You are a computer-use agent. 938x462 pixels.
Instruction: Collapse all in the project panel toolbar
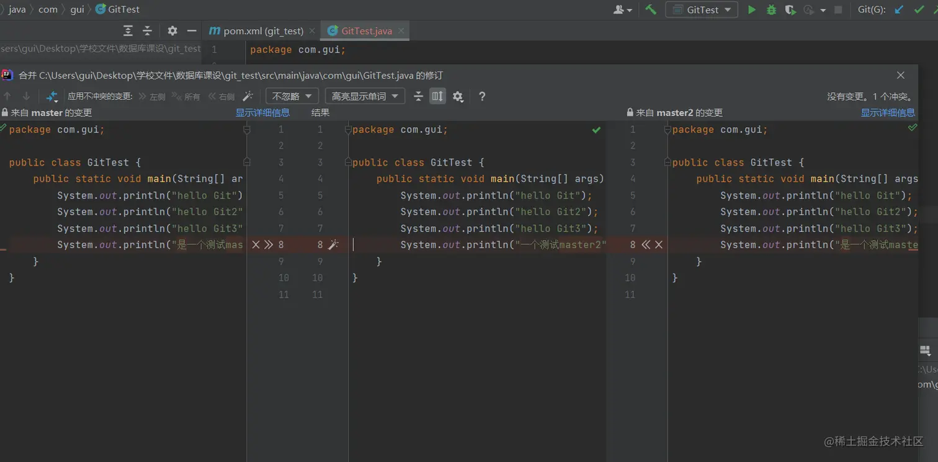point(147,30)
